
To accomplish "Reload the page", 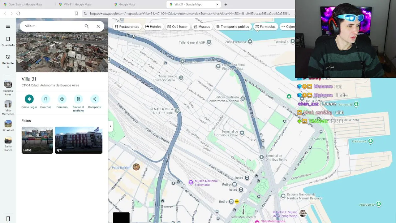I will pos(18,14).
